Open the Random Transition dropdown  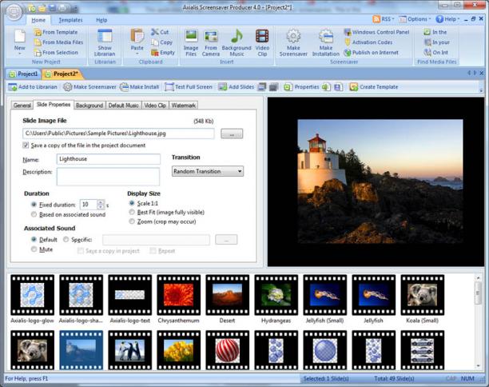(208, 171)
